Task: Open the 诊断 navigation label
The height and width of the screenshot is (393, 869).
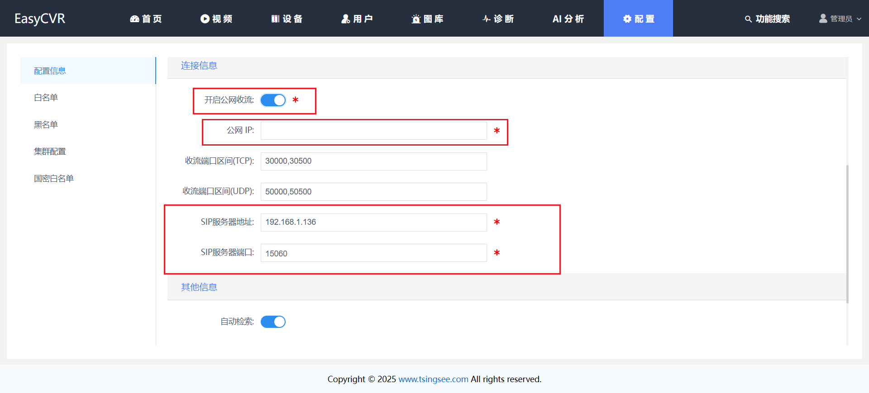Action: point(504,19)
